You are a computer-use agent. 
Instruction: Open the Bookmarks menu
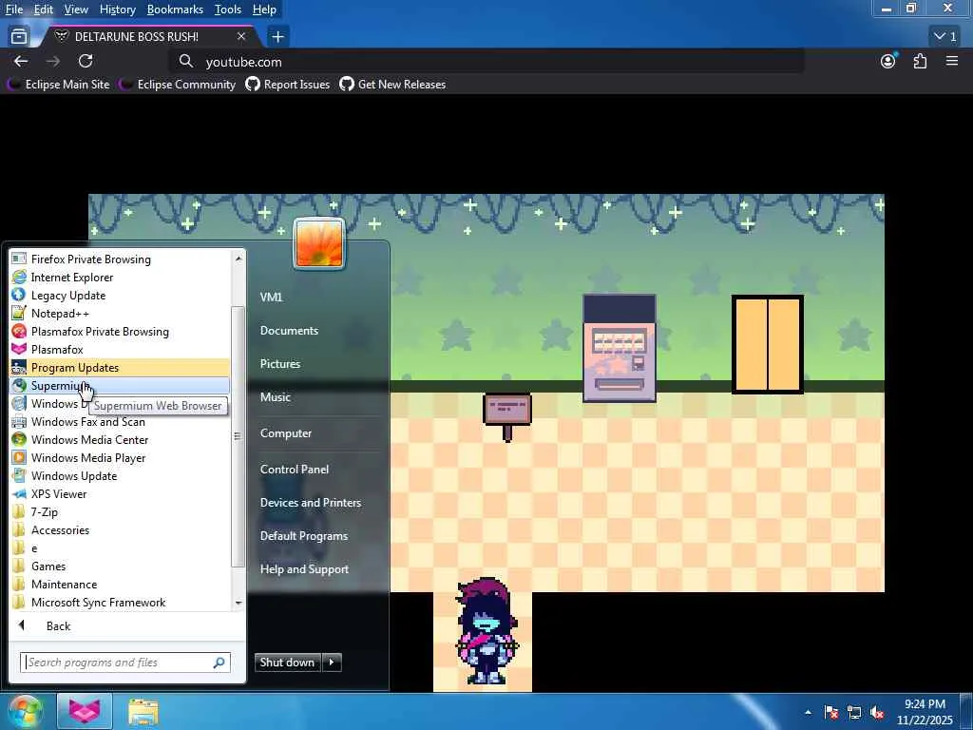click(x=175, y=10)
